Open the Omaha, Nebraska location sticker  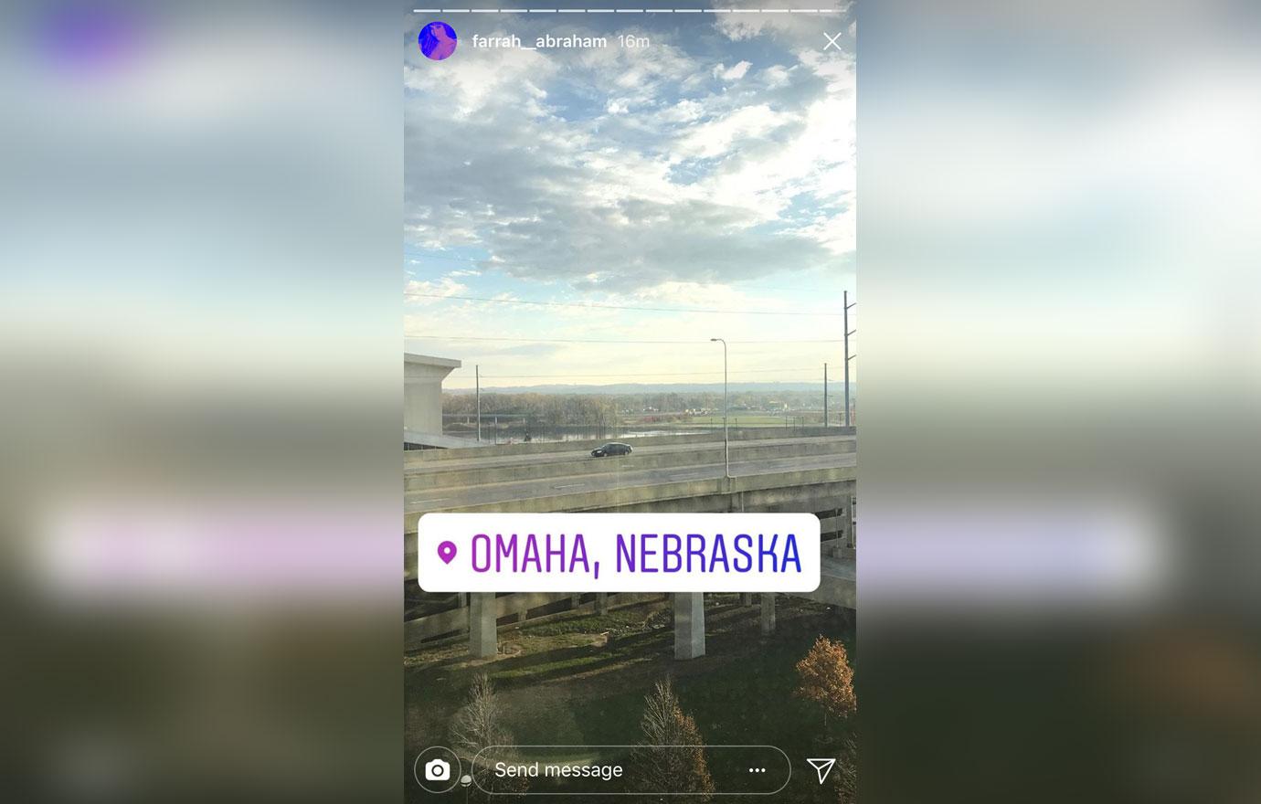[619, 553]
